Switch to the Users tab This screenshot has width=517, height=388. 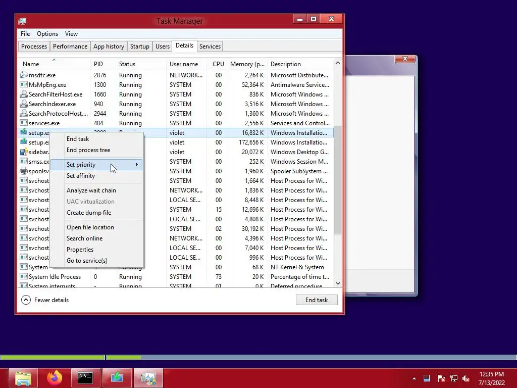162,46
